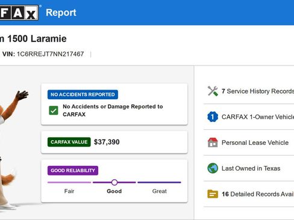Image resolution: width=294 pixels, height=220 pixels.
Task: Click the Report header text
Action: click(x=61, y=13)
